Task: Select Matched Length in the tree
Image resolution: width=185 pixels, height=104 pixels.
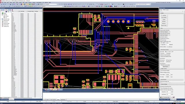Action: 6,23
